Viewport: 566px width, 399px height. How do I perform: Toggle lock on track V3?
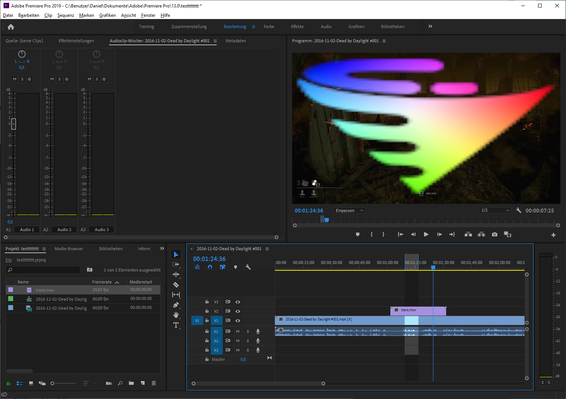pyautogui.click(x=207, y=302)
